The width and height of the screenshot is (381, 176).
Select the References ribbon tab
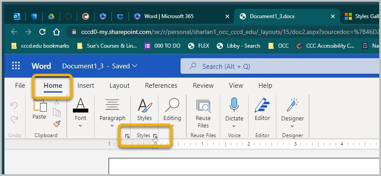coord(161,86)
